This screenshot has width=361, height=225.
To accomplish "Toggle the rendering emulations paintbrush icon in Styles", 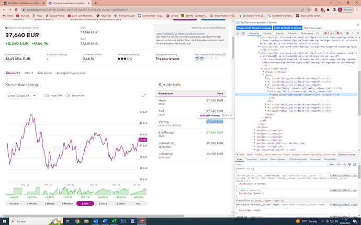I will coord(349,164).
